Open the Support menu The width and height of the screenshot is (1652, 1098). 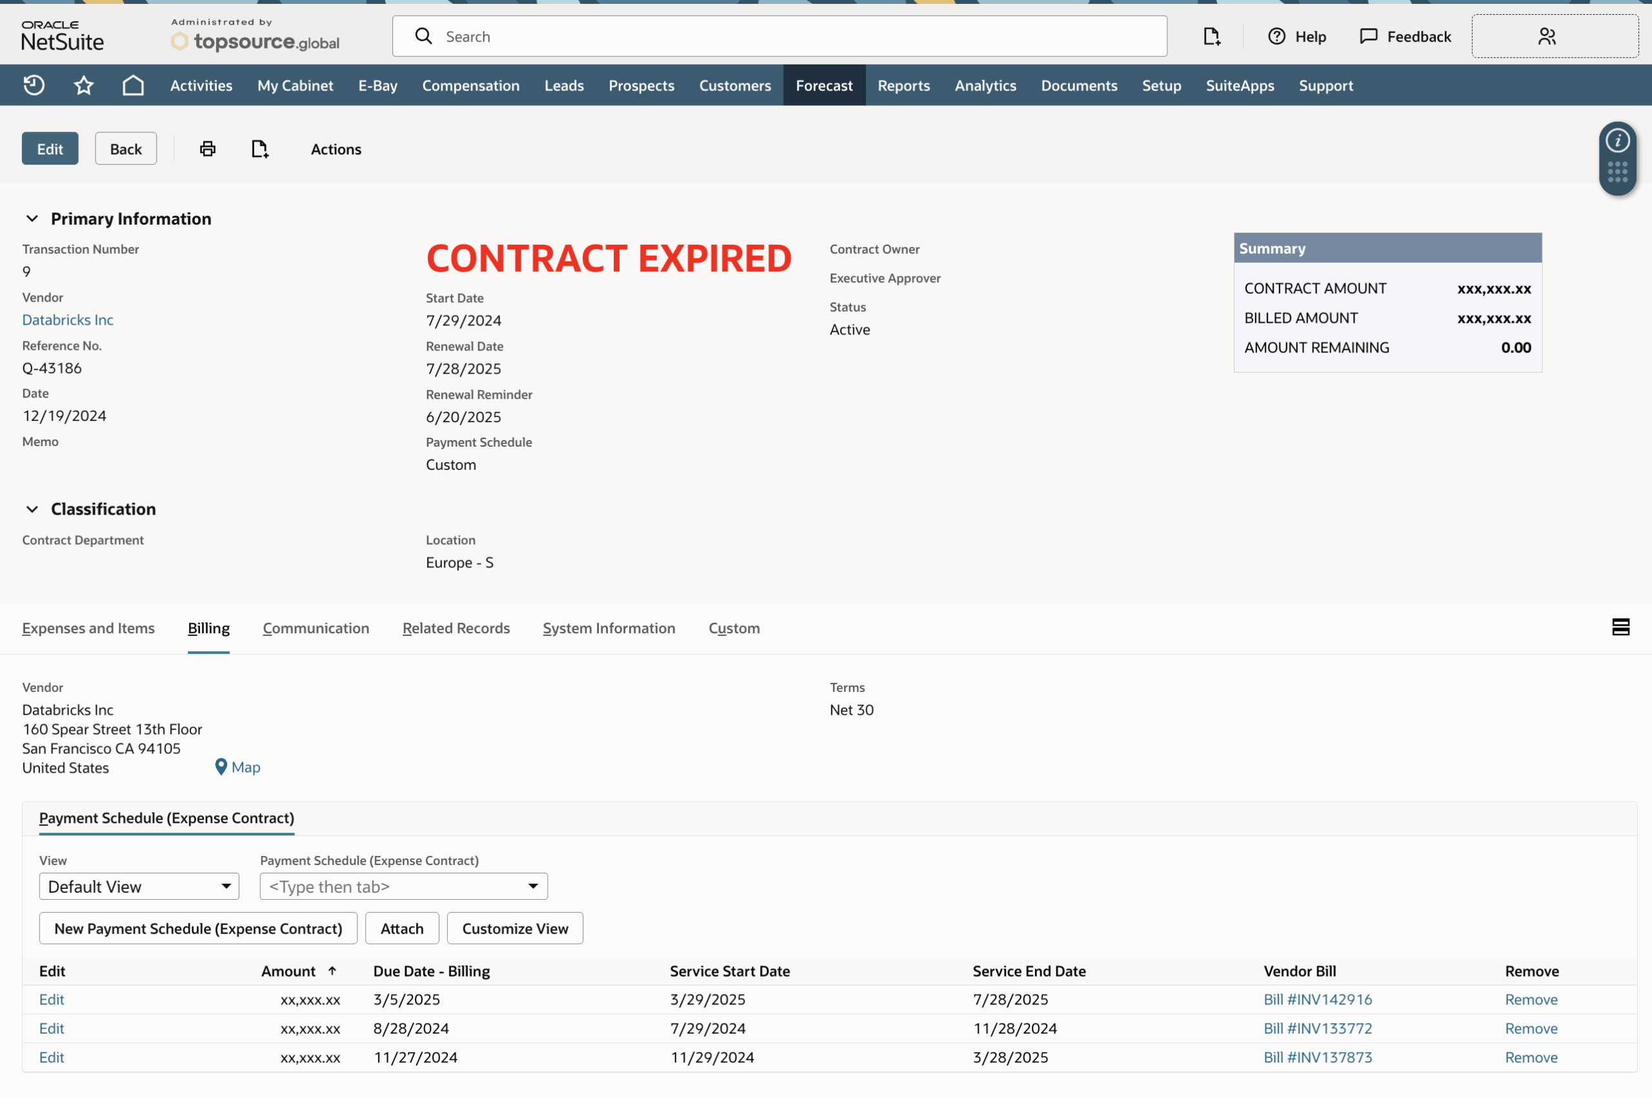pos(1327,85)
